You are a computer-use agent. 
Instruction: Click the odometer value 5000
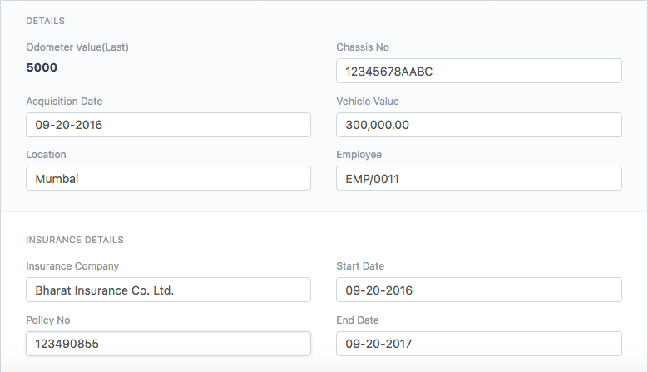click(42, 67)
